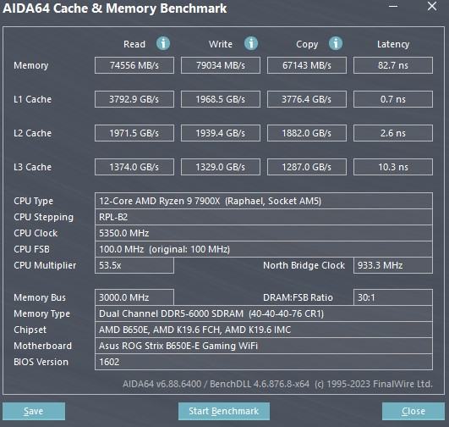The width and height of the screenshot is (449, 427).
Task: Click the CPU FSB value 100.0 MHz
Action: (x=264, y=249)
